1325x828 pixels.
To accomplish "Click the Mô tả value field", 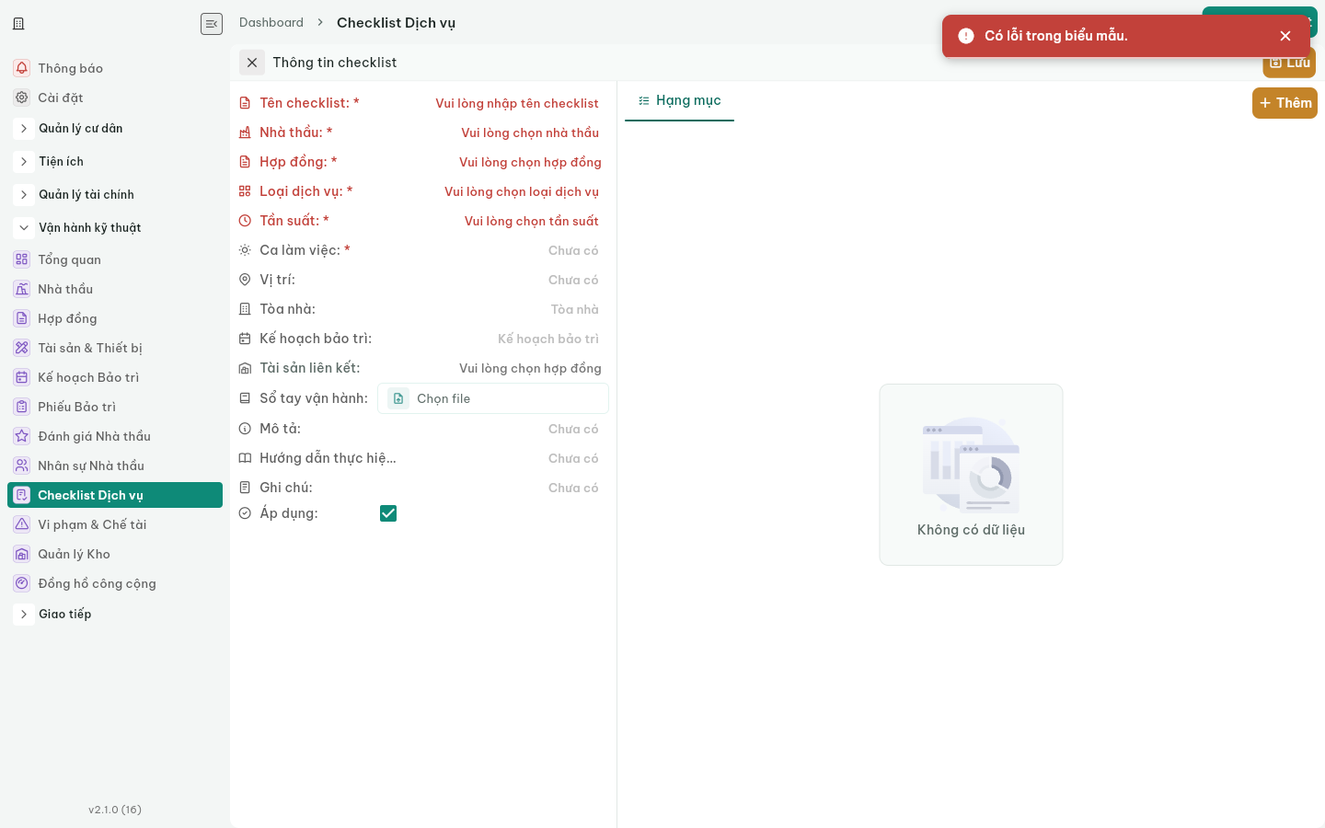I will tap(493, 429).
